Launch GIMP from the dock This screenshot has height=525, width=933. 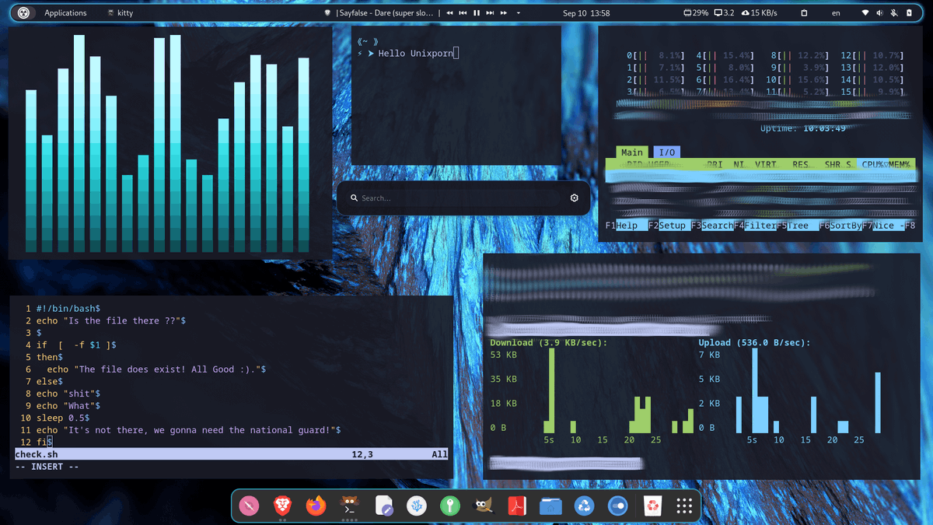click(x=484, y=506)
